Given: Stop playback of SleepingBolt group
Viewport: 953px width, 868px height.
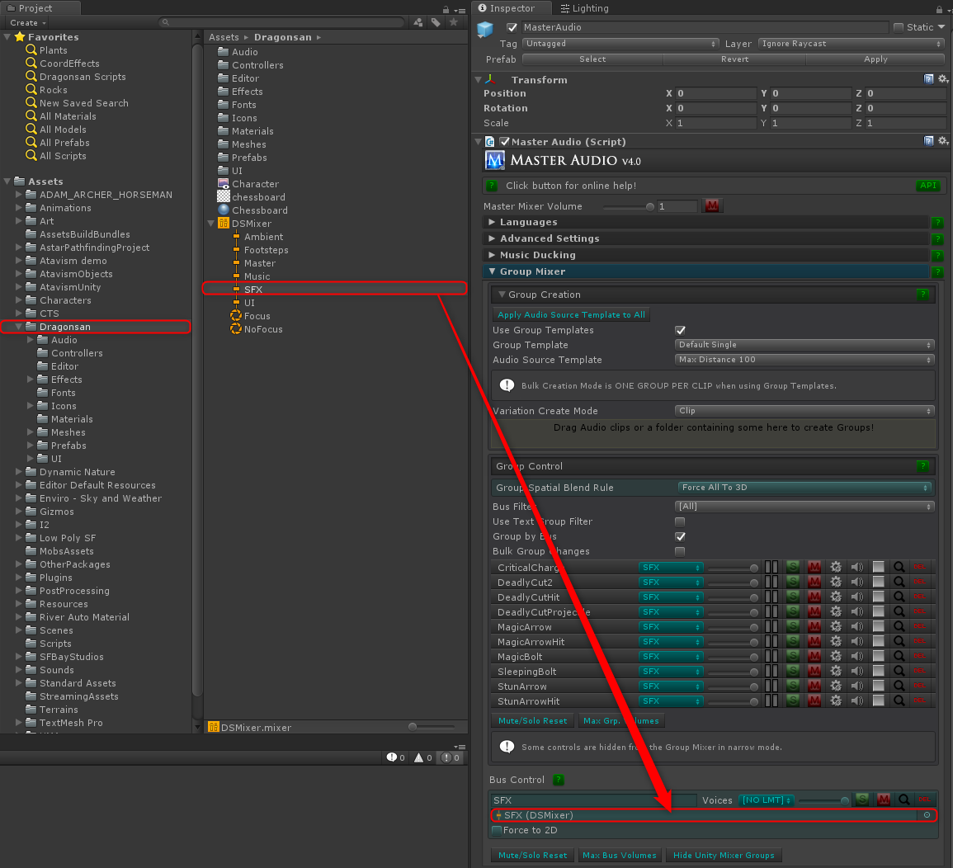Looking at the screenshot, I should [x=879, y=671].
